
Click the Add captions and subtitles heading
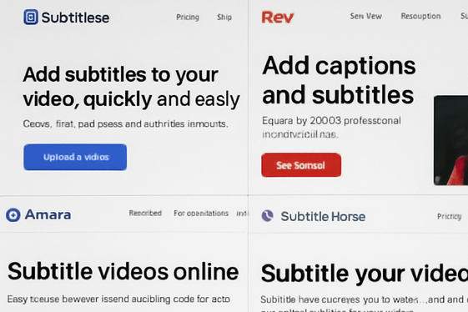(339, 80)
